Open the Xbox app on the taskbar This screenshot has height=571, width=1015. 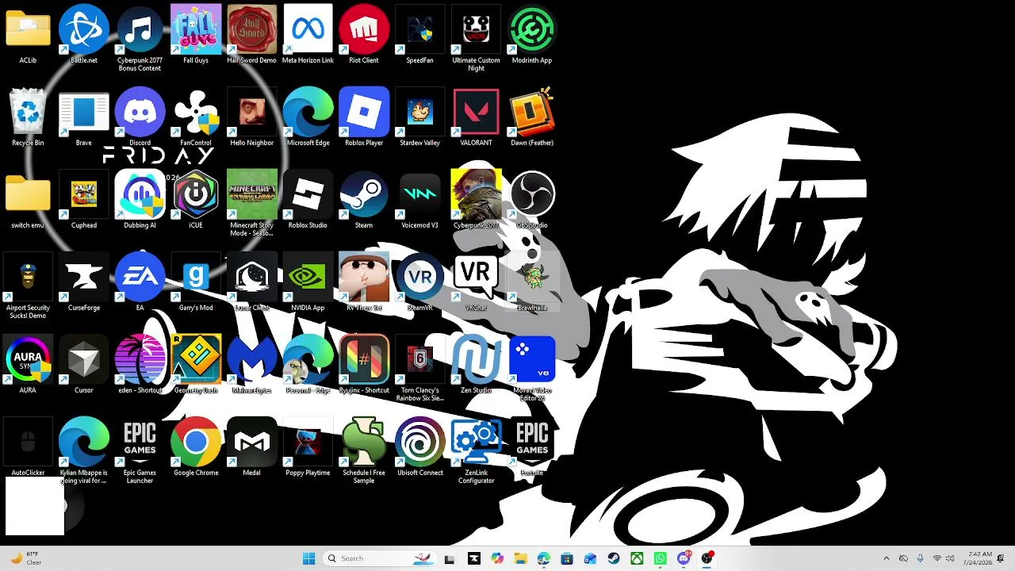pyautogui.click(x=637, y=558)
